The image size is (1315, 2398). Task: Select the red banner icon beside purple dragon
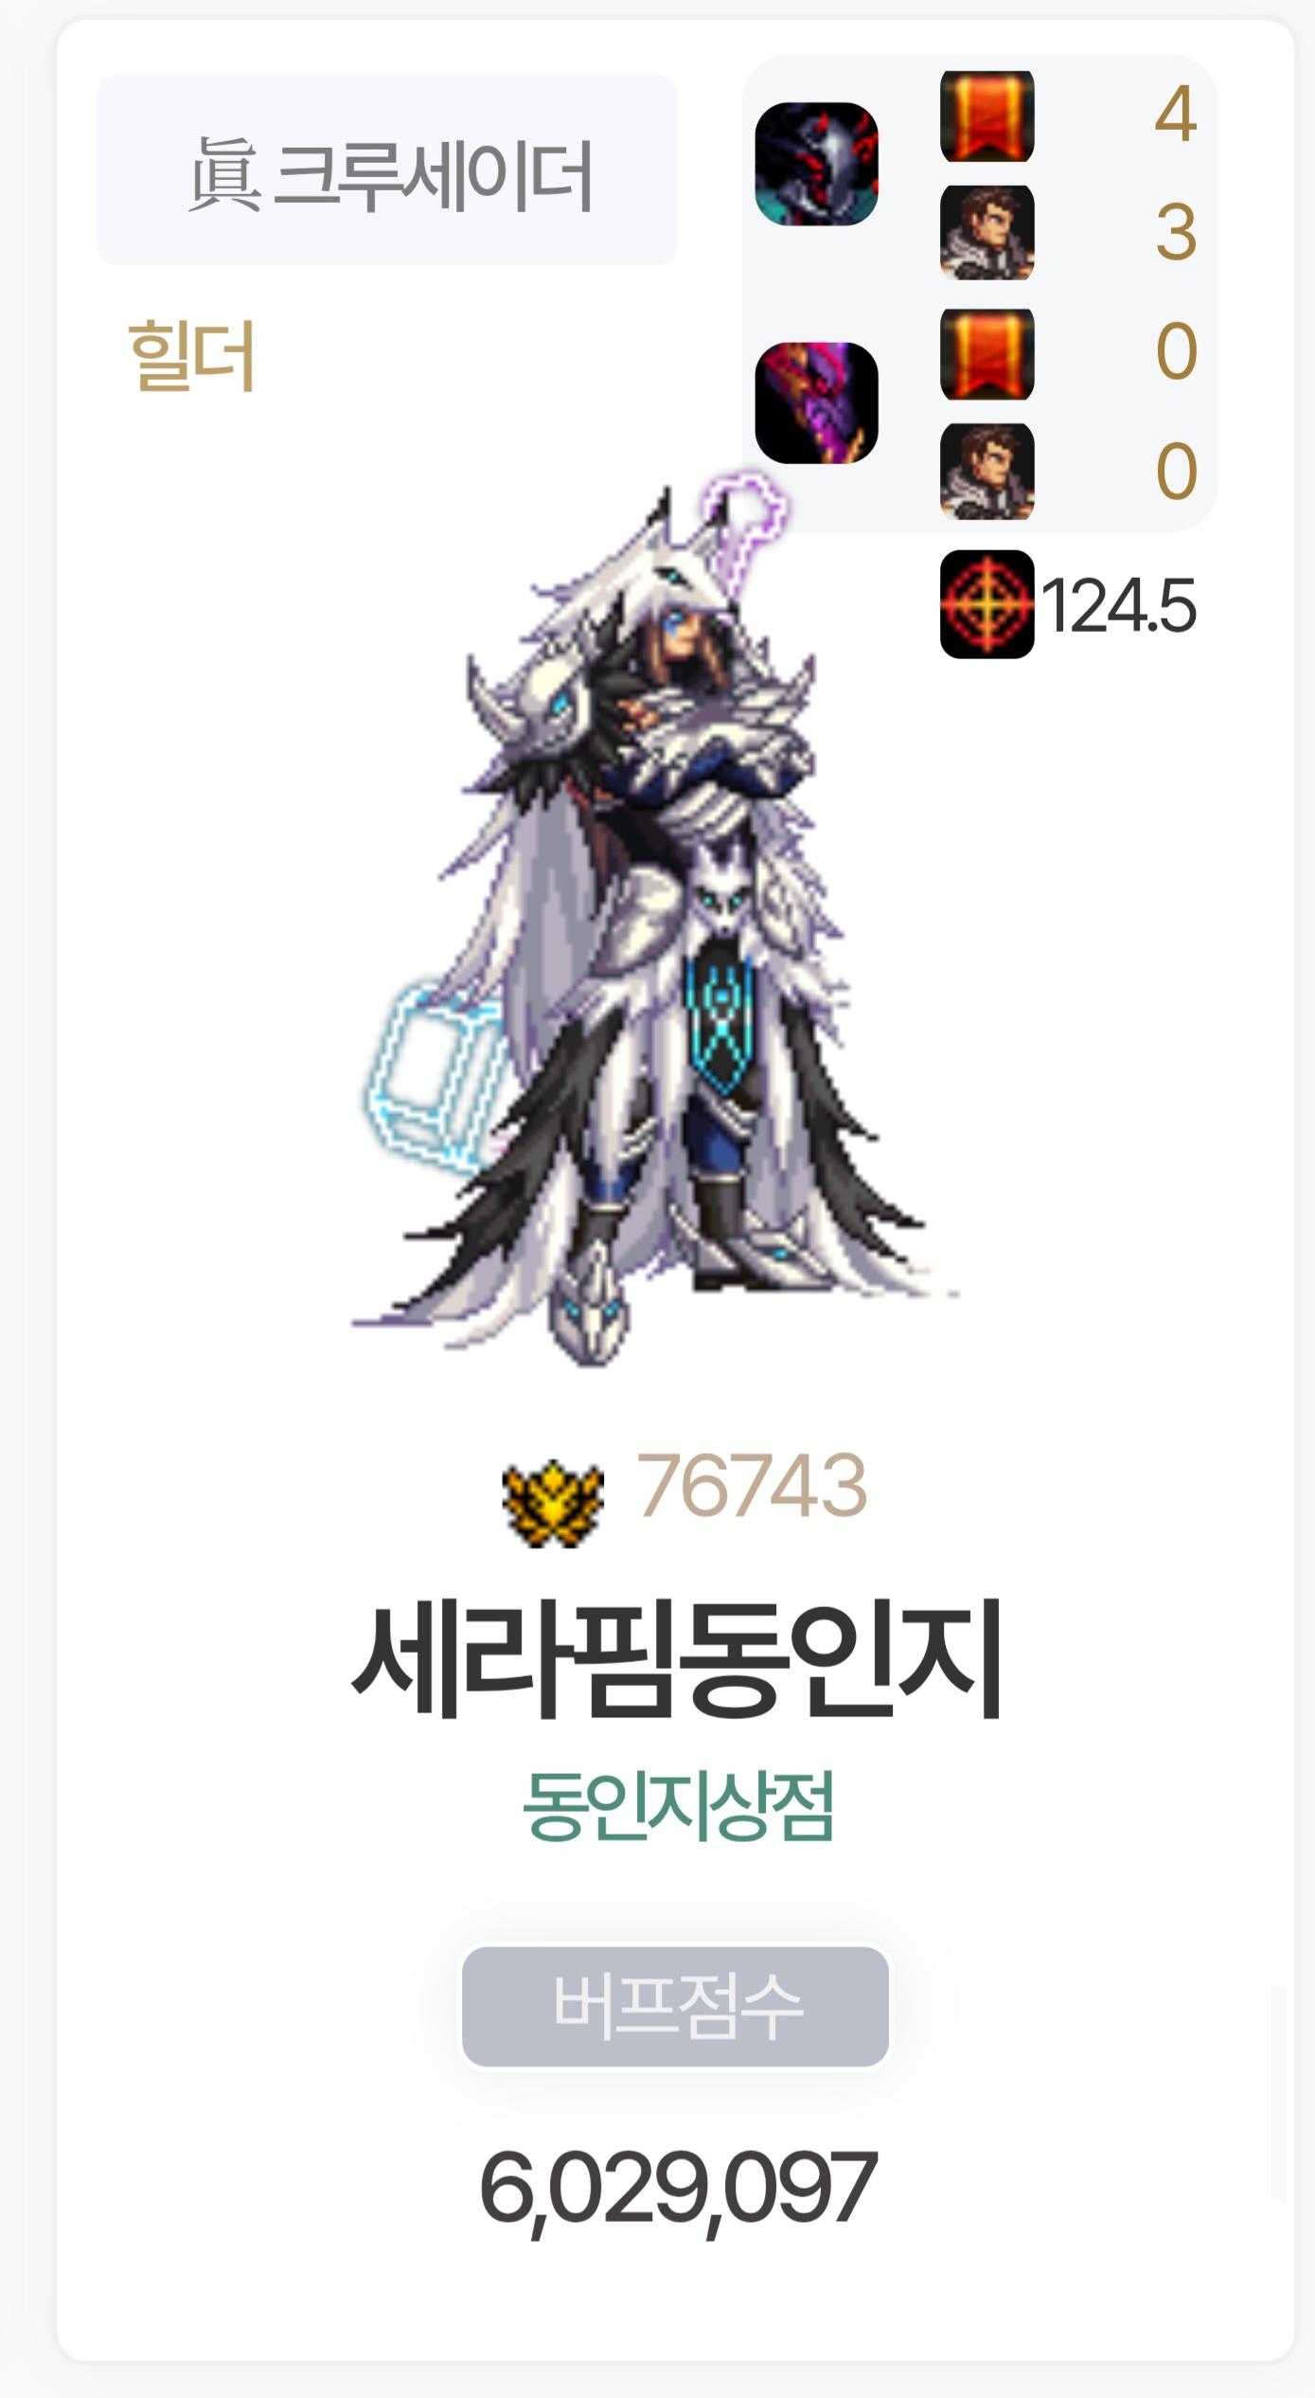[x=986, y=353]
